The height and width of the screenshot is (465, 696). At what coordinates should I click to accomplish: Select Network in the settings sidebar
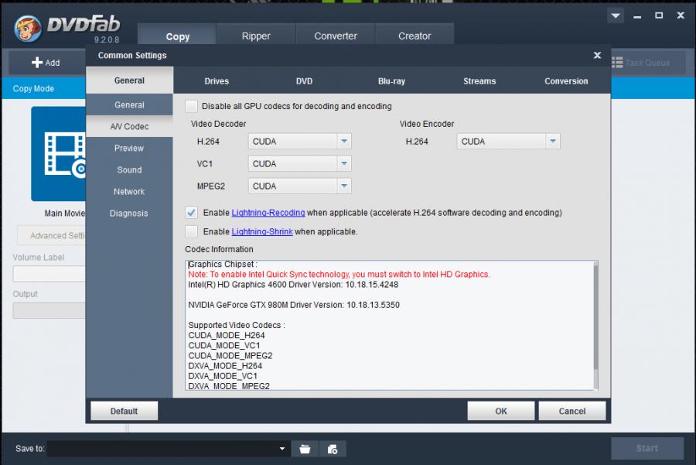pyautogui.click(x=129, y=192)
